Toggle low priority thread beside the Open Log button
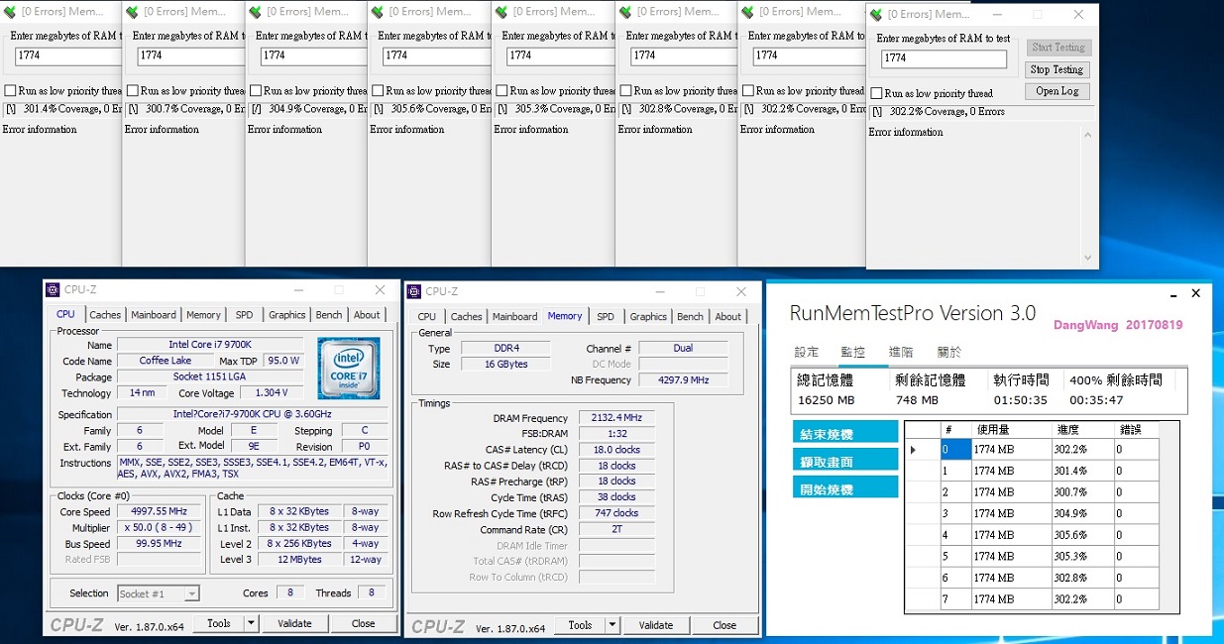Image resolution: width=1224 pixels, height=644 pixels. (876, 93)
